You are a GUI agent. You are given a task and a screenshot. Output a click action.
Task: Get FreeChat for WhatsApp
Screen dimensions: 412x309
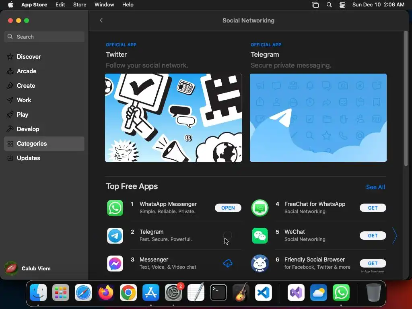[x=373, y=208]
